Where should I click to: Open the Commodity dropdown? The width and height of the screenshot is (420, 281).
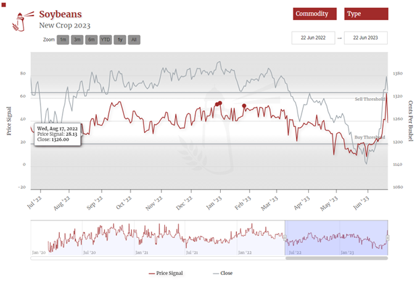click(x=315, y=14)
